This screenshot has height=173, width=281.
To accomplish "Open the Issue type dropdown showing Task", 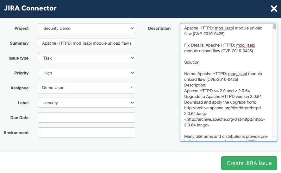I will coord(86,58).
